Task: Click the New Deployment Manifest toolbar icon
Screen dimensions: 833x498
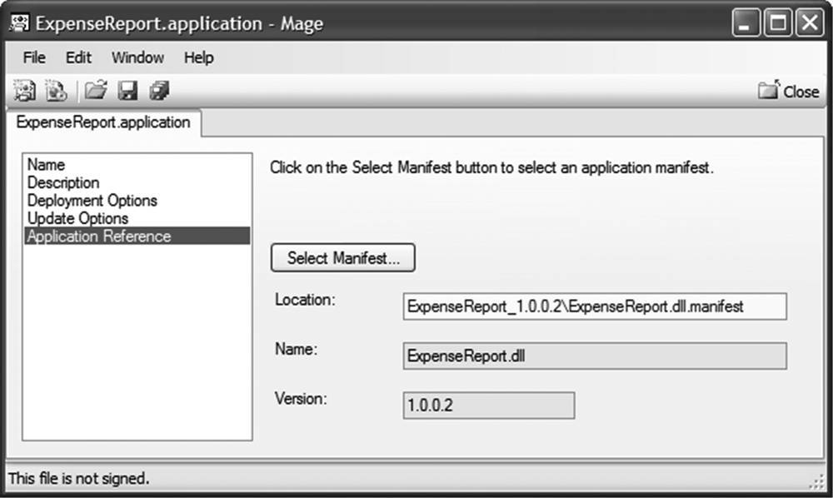Action: pyautogui.click(x=56, y=91)
